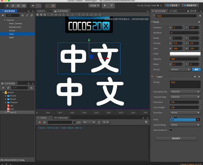Toggle the node active checkbox beside label name
The height and width of the screenshot is (165, 203).
click(153, 16)
